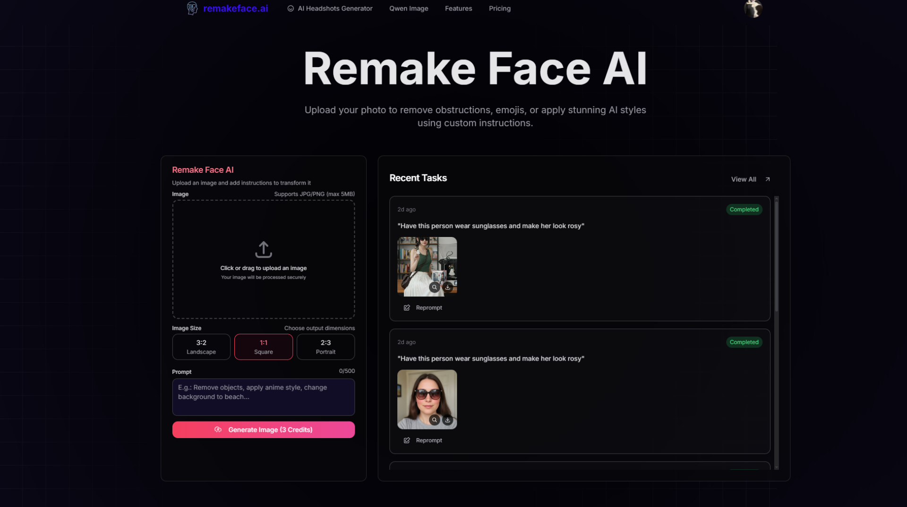Click the remakeface.ai logo icon
Viewport: 907px width, 507px height.
click(x=192, y=8)
